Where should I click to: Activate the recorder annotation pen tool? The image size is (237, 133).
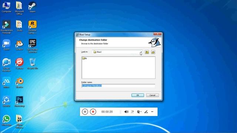(x=146, y=112)
